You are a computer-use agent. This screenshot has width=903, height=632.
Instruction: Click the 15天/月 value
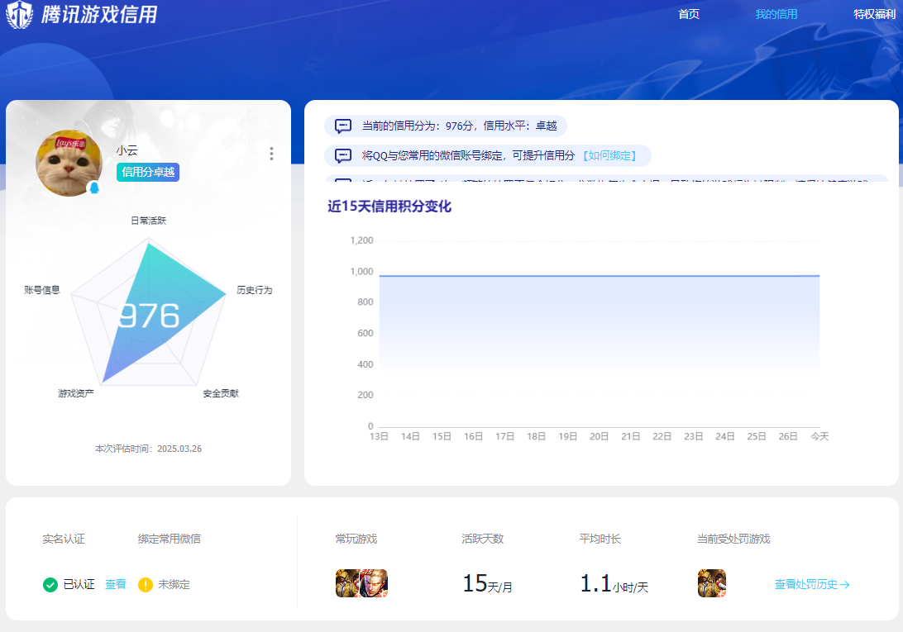[x=487, y=583]
